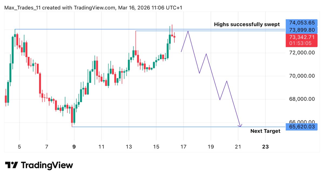Viewport: 324px width, 178px height.
Task: Click the Max_Trades_11 attribution header text
Action: click(x=93, y=8)
